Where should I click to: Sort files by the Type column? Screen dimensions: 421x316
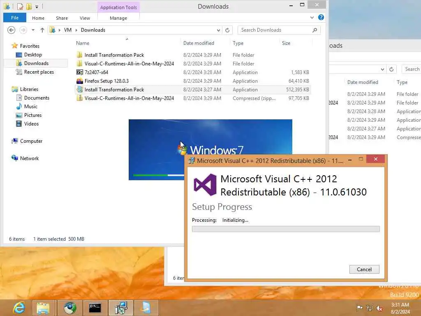238,43
